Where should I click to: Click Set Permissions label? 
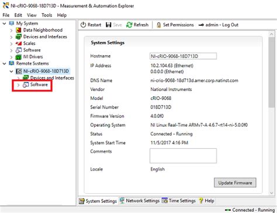(178, 25)
